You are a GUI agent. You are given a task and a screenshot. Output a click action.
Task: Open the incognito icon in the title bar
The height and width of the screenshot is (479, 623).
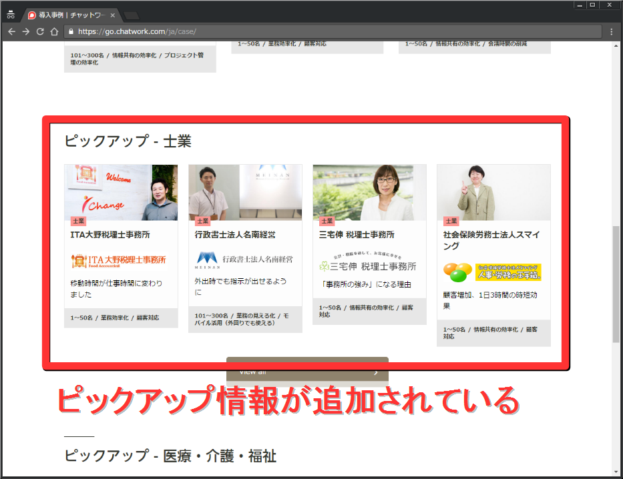(x=11, y=15)
